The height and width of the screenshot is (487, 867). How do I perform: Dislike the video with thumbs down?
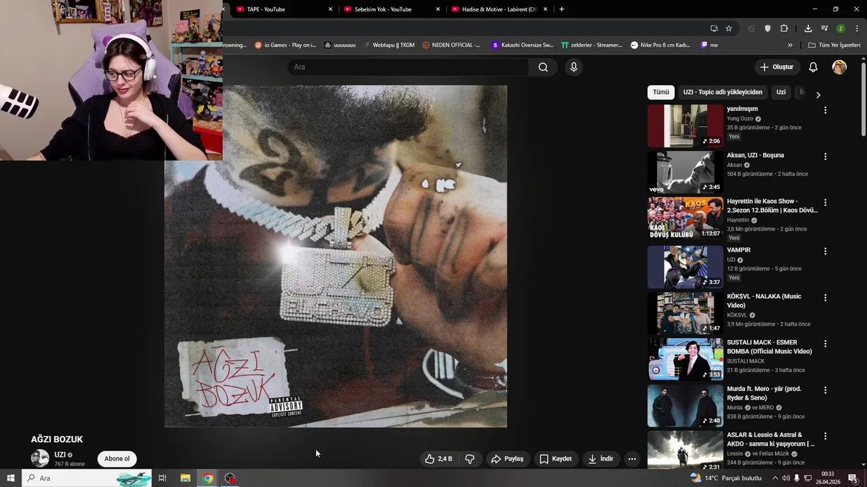(x=470, y=459)
